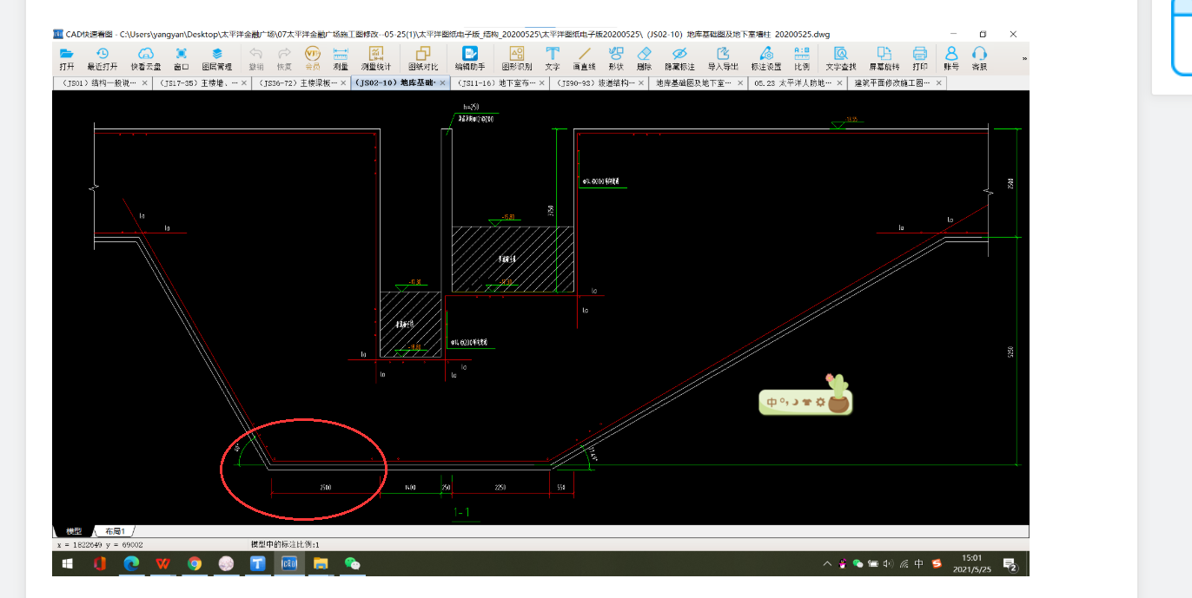Click the x y coordinate readout

pyautogui.click(x=100, y=545)
